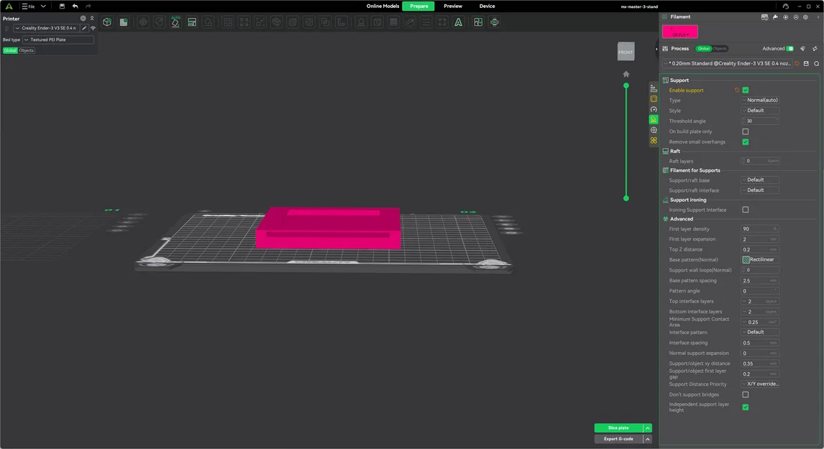Click the search process settings magnifier icon
The width and height of the screenshot is (824, 449).
tap(817, 63)
